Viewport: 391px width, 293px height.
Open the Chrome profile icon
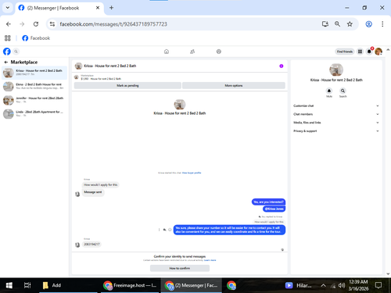[368, 24]
